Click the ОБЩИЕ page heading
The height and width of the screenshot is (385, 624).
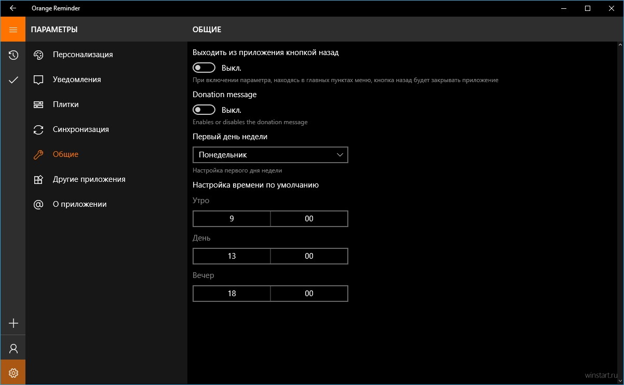click(x=207, y=30)
